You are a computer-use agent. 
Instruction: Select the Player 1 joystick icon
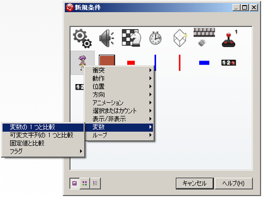click(x=229, y=39)
